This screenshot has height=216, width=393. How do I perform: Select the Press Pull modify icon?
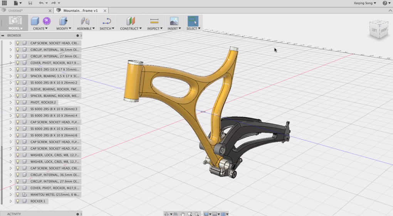point(63,21)
